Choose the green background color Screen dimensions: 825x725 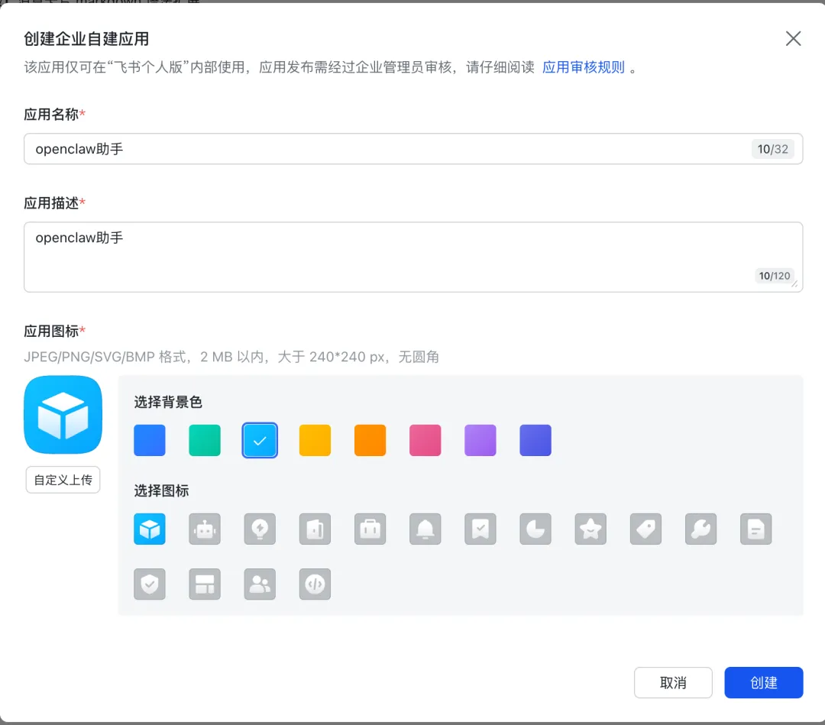click(205, 440)
